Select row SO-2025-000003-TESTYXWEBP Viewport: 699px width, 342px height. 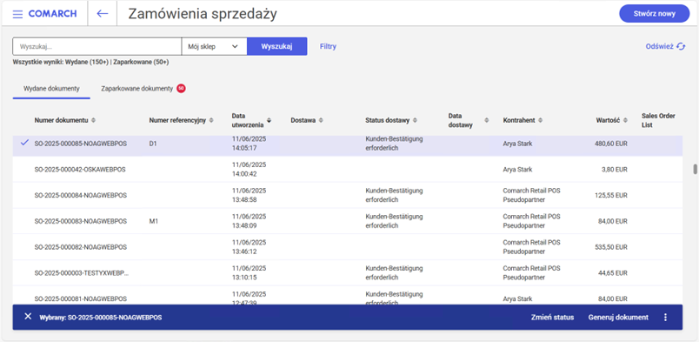tap(347, 273)
